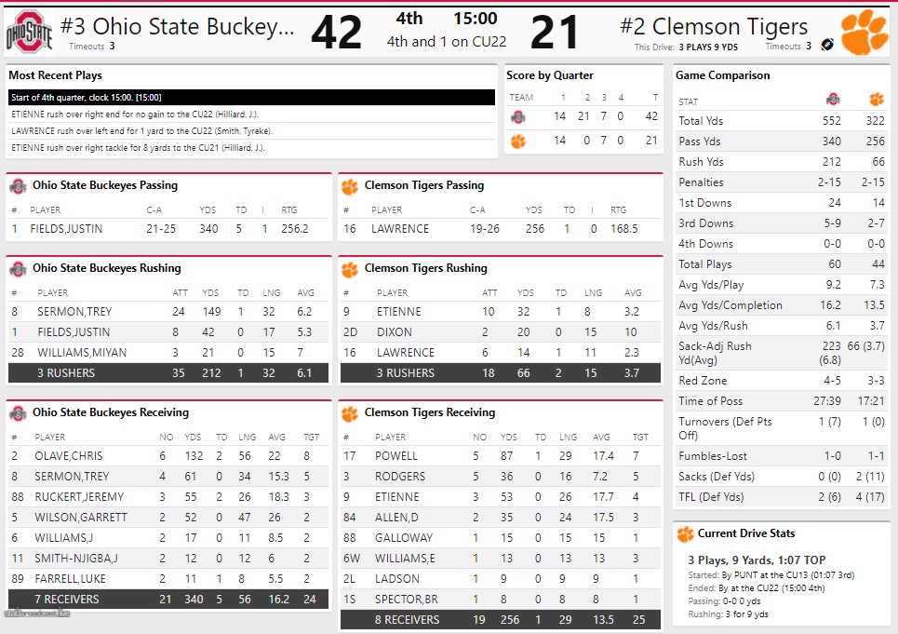Click the large Clemson paw logo in the scoreboard header
Image resolution: width=898 pixels, height=634 pixels.
point(864,33)
